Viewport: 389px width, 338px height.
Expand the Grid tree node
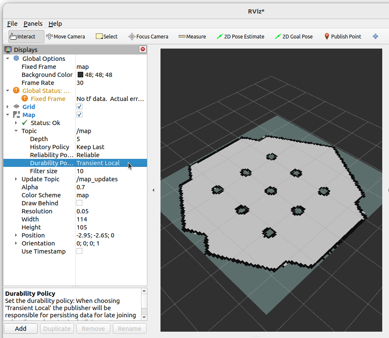point(8,107)
